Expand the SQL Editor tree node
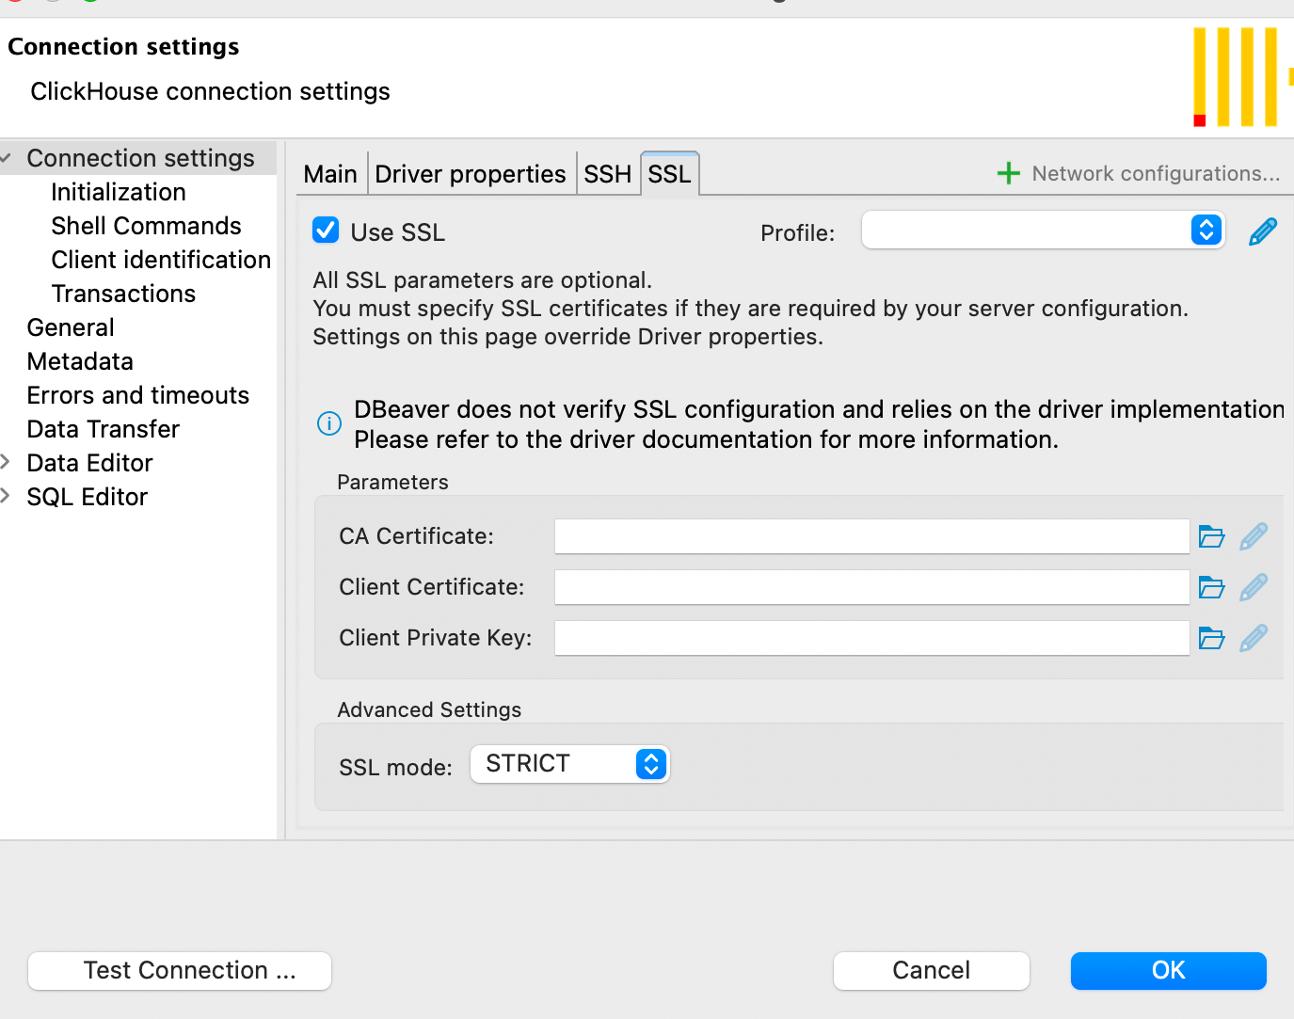Image resolution: width=1294 pixels, height=1019 pixels. 6,496
